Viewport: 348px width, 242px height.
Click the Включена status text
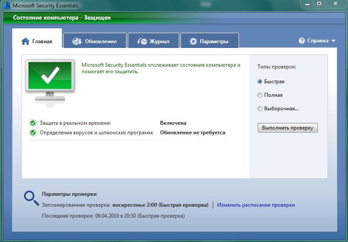coord(173,123)
